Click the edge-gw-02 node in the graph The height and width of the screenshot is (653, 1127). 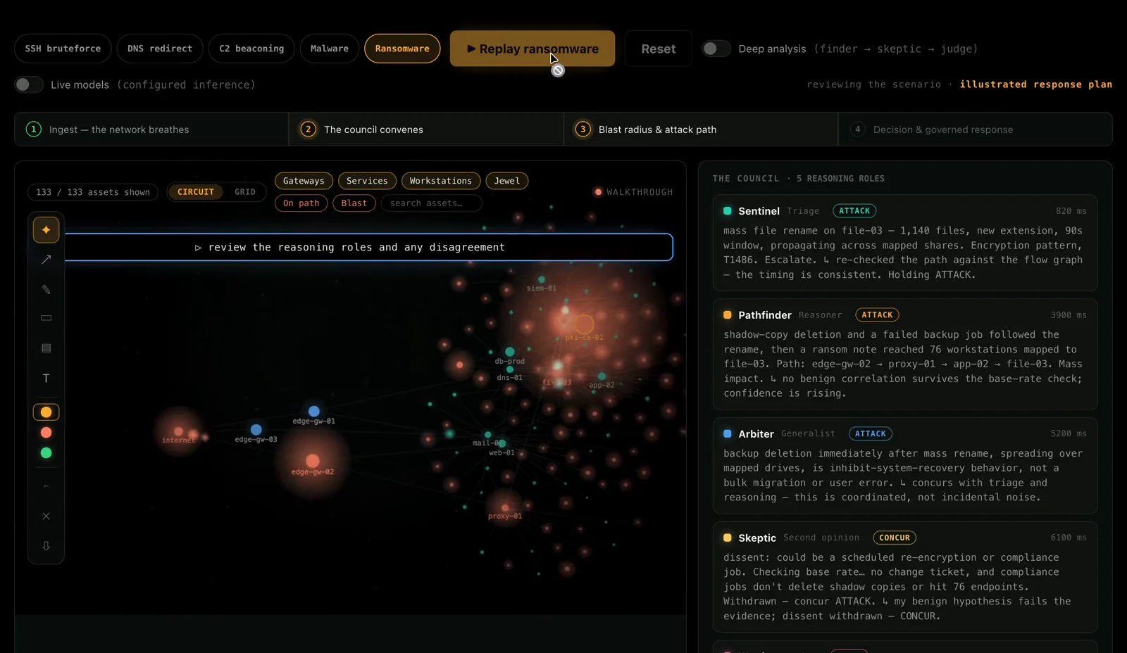pos(313,461)
